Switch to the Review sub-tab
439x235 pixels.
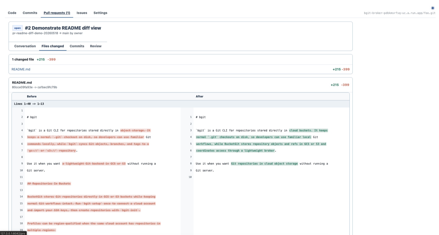point(96,46)
